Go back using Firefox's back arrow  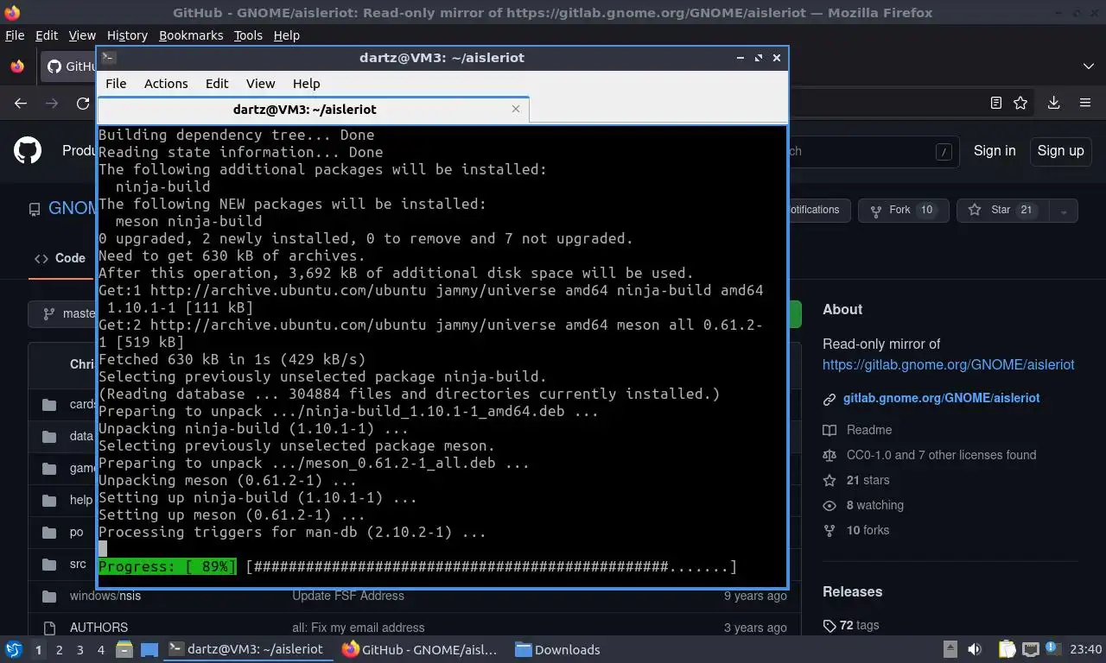(x=21, y=103)
